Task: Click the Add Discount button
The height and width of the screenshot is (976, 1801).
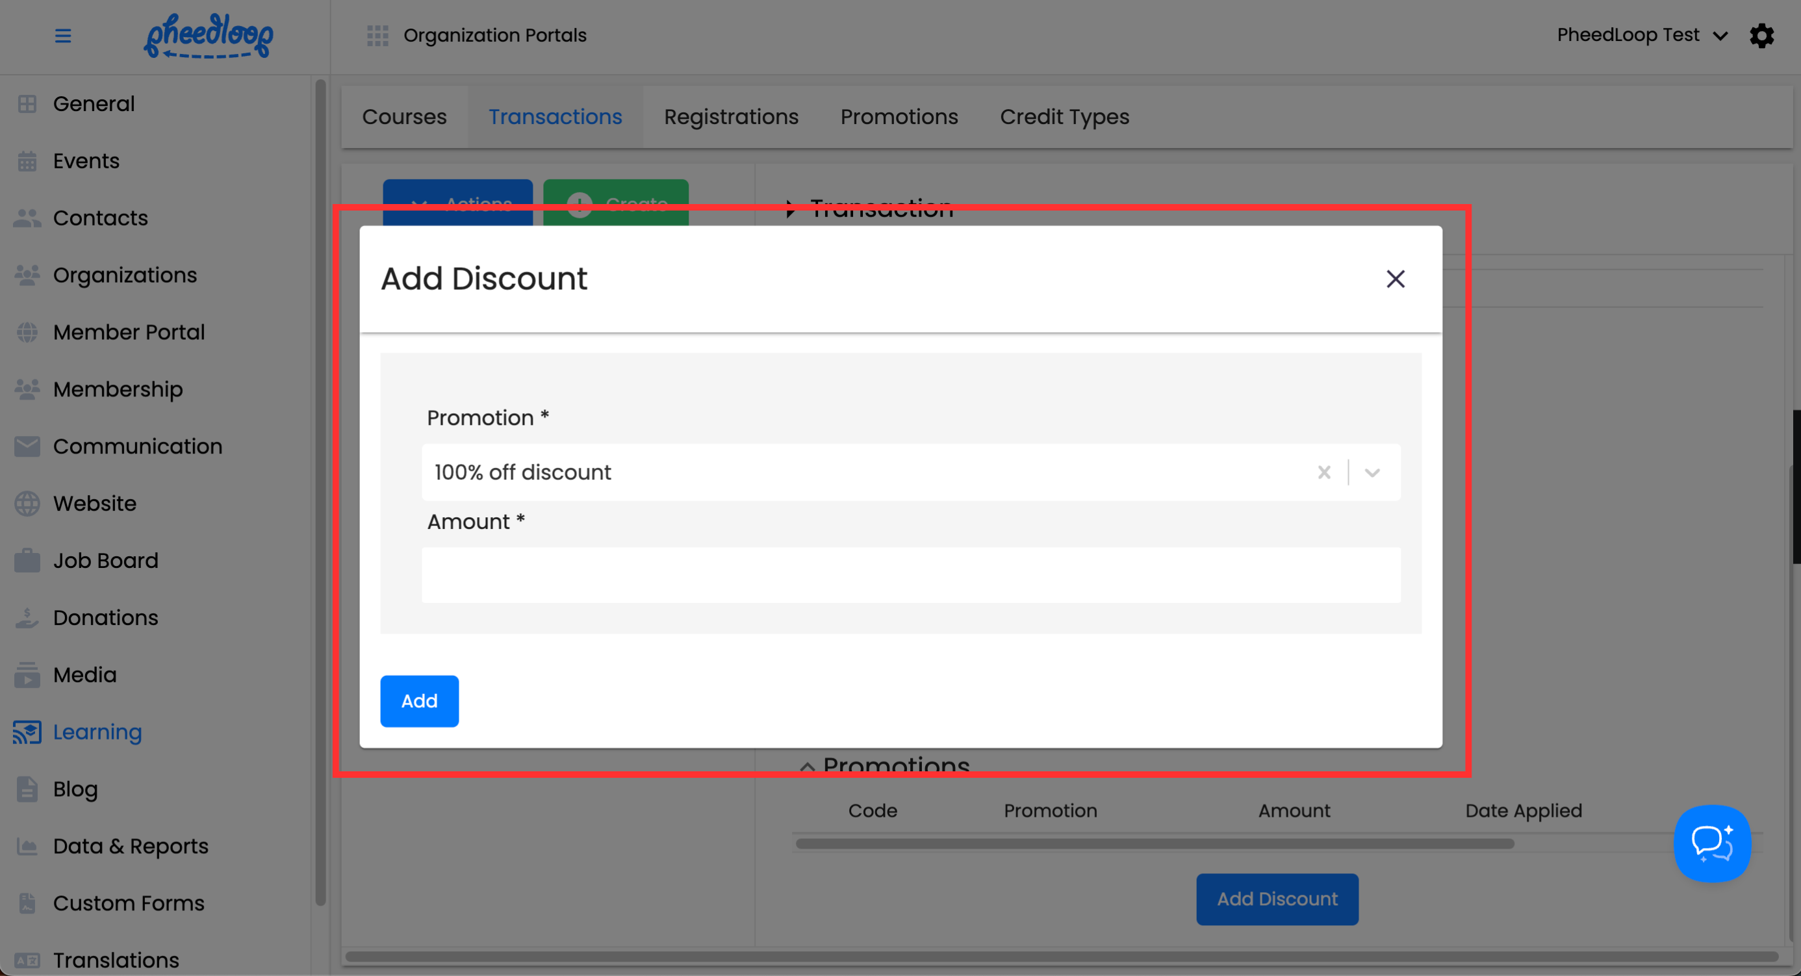Action: click(1277, 899)
